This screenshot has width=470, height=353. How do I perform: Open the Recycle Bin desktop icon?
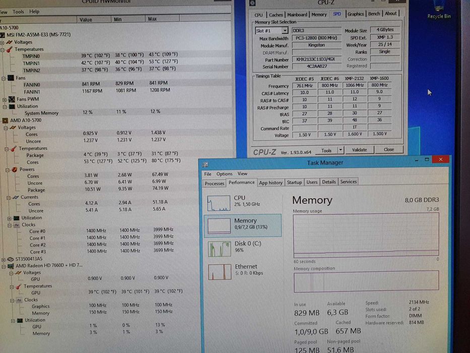(x=439, y=10)
